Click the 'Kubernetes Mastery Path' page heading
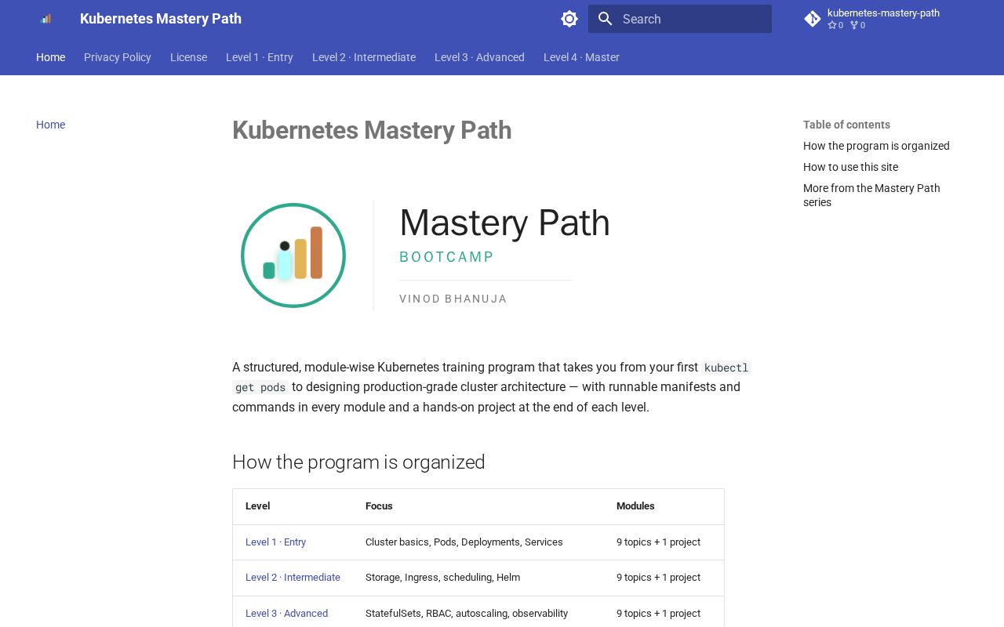The height and width of the screenshot is (627, 1004). point(372,130)
